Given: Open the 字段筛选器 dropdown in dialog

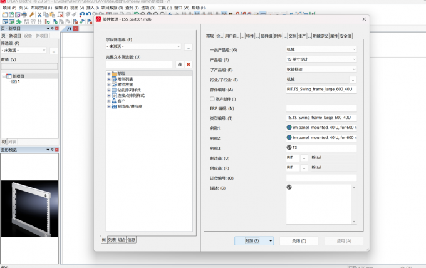Looking at the screenshot, I should point(143,47).
